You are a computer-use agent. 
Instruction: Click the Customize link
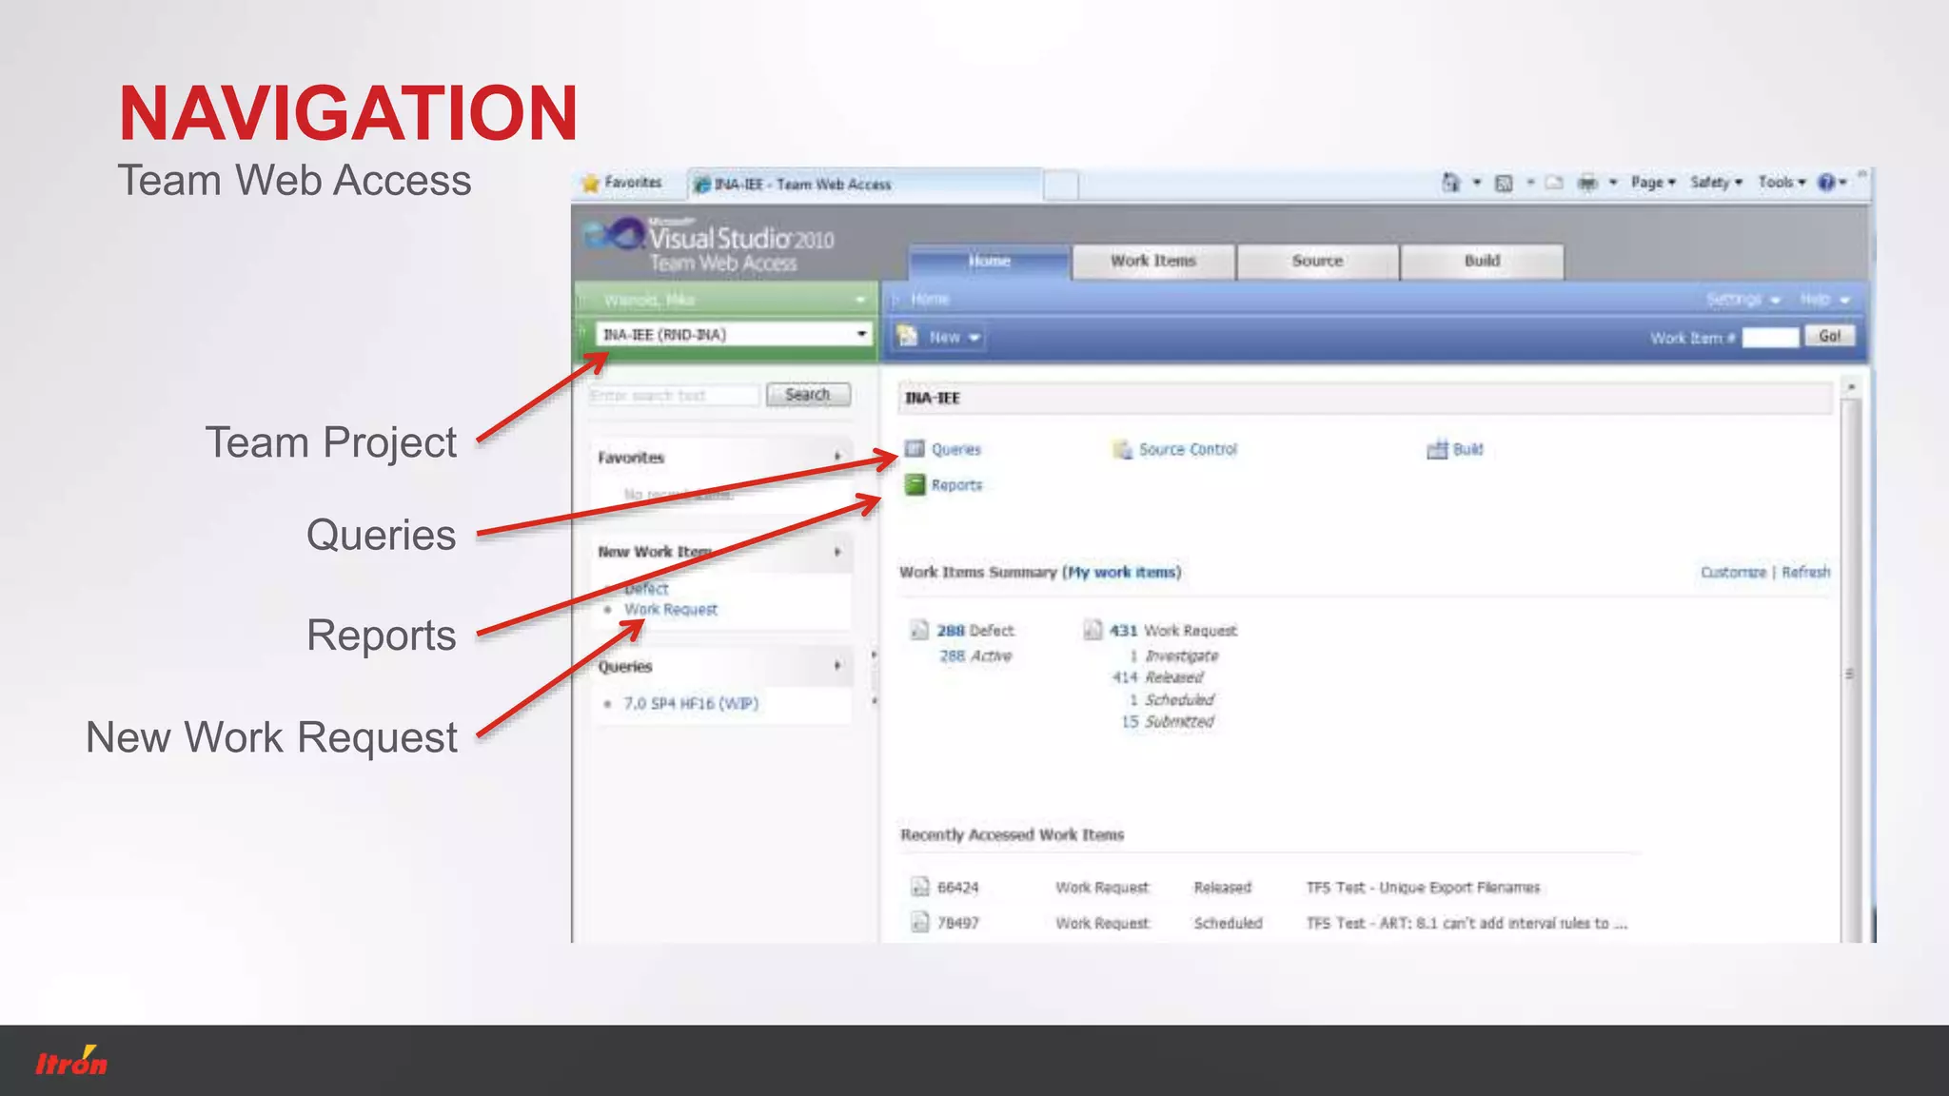[1733, 572]
